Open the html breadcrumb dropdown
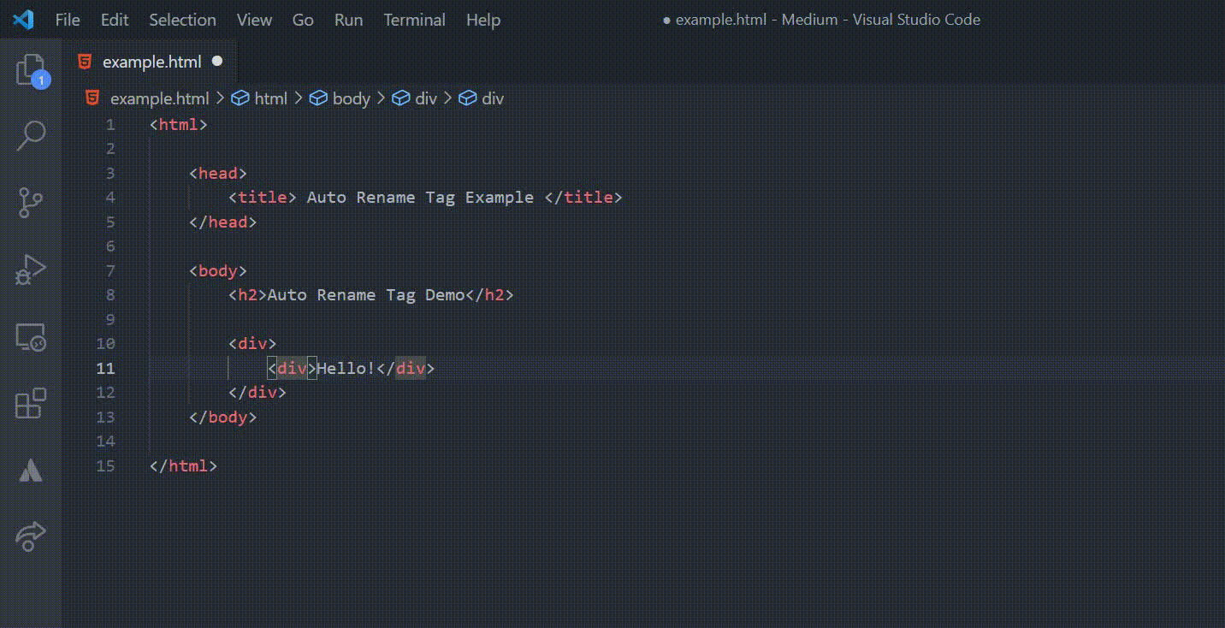Viewport: 1225px width, 628px height. point(259,98)
